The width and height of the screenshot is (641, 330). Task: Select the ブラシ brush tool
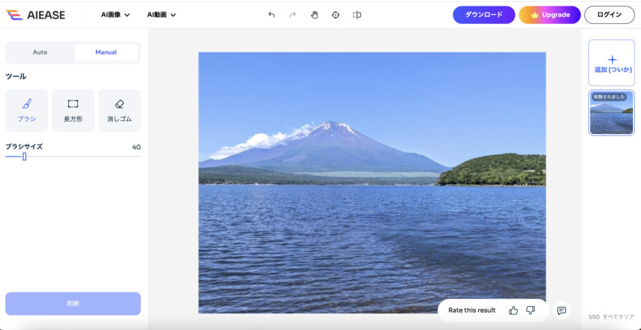click(26, 110)
